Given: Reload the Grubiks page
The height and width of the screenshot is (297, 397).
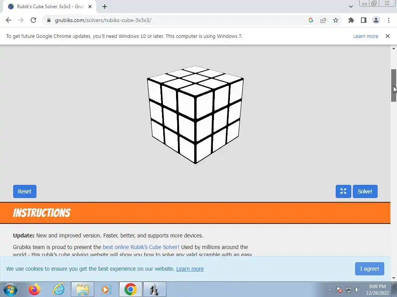Looking at the screenshot, I should coord(33,20).
